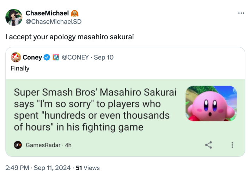Open ChaseMichael's profile picture
250x174 pixels.
pyautogui.click(x=14, y=17)
